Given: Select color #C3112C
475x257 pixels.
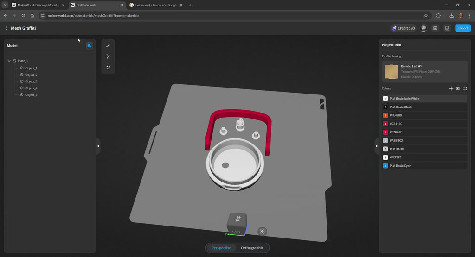Looking at the screenshot, I should click(424, 124).
